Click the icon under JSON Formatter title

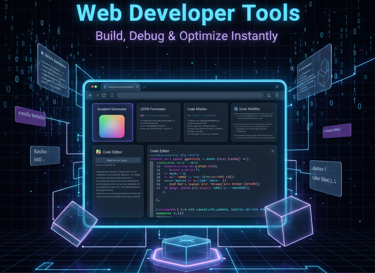pos(142,115)
